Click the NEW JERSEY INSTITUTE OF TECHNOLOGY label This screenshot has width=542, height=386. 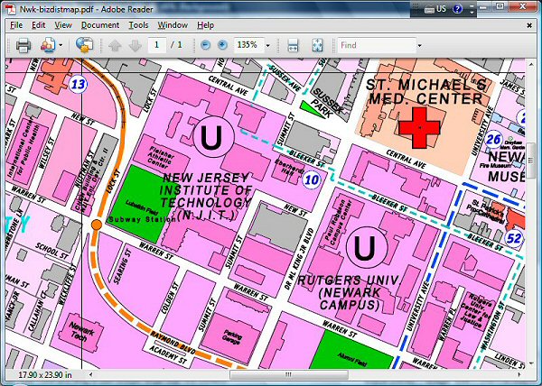(x=206, y=197)
